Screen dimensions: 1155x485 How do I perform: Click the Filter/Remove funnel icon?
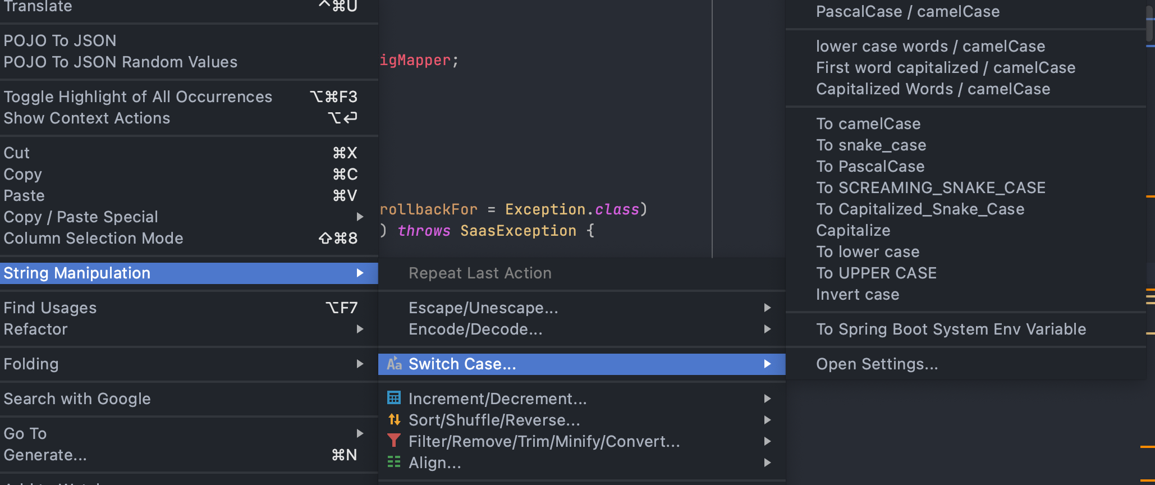(x=394, y=441)
